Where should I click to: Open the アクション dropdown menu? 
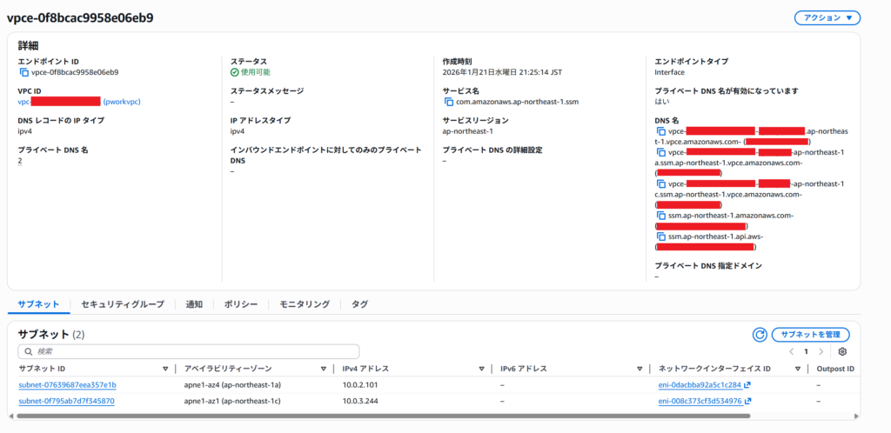click(827, 17)
